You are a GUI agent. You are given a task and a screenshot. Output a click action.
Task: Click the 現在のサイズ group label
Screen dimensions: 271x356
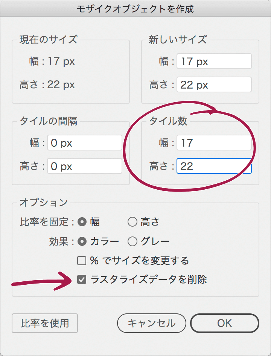(x=49, y=40)
